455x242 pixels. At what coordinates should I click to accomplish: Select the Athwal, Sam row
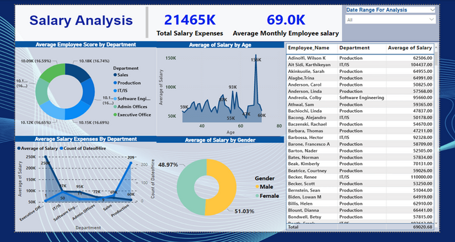tap(360, 104)
